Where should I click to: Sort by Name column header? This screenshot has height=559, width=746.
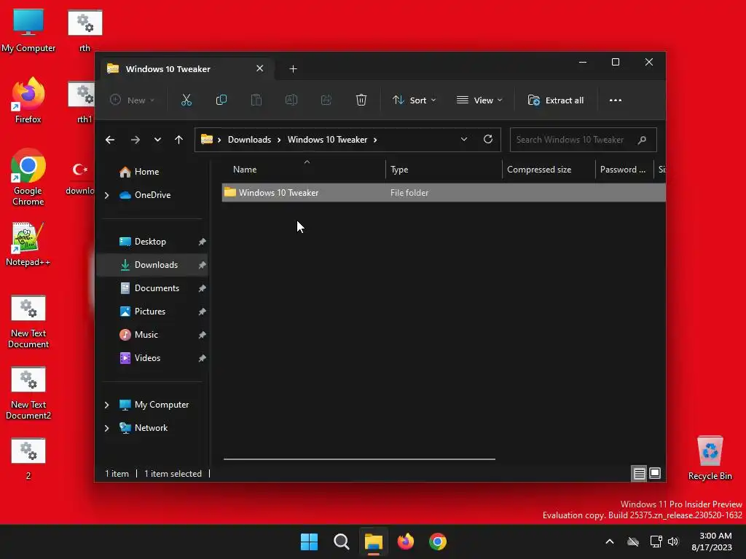tap(304, 170)
